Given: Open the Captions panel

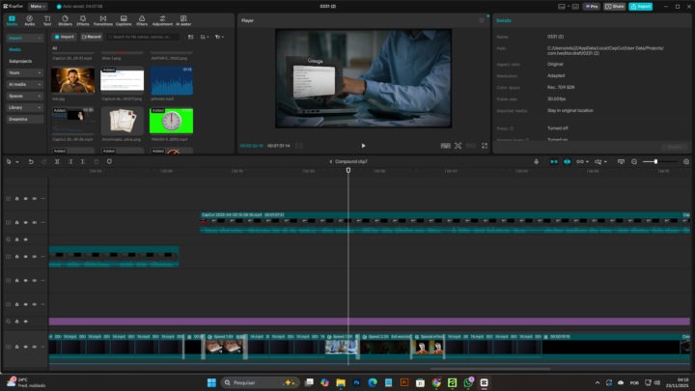Looking at the screenshot, I should pos(124,20).
